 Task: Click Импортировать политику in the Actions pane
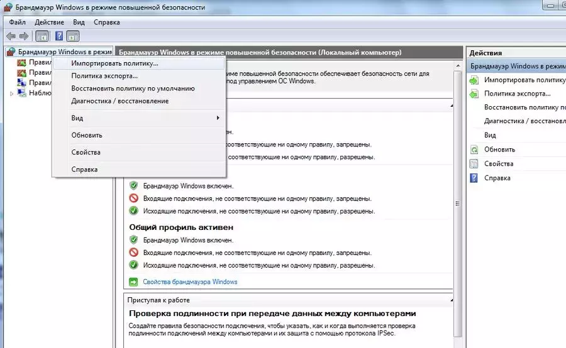tap(525, 80)
